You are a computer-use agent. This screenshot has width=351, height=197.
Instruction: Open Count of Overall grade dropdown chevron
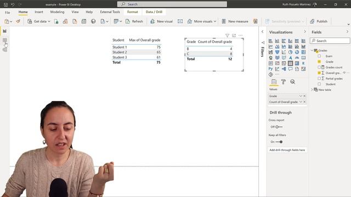pos(301,102)
